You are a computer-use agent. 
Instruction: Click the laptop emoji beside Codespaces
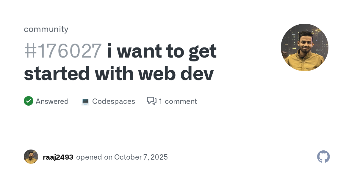85,101
